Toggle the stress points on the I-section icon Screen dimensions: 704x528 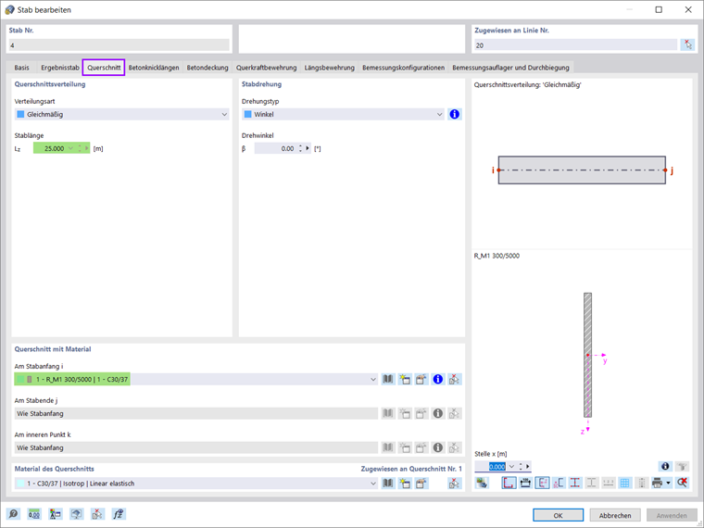[575, 484]
